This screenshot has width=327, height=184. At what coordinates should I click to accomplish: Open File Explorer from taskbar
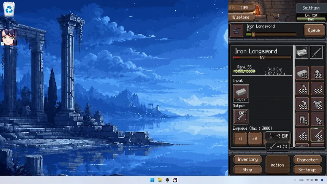click(x=160, y=180)
